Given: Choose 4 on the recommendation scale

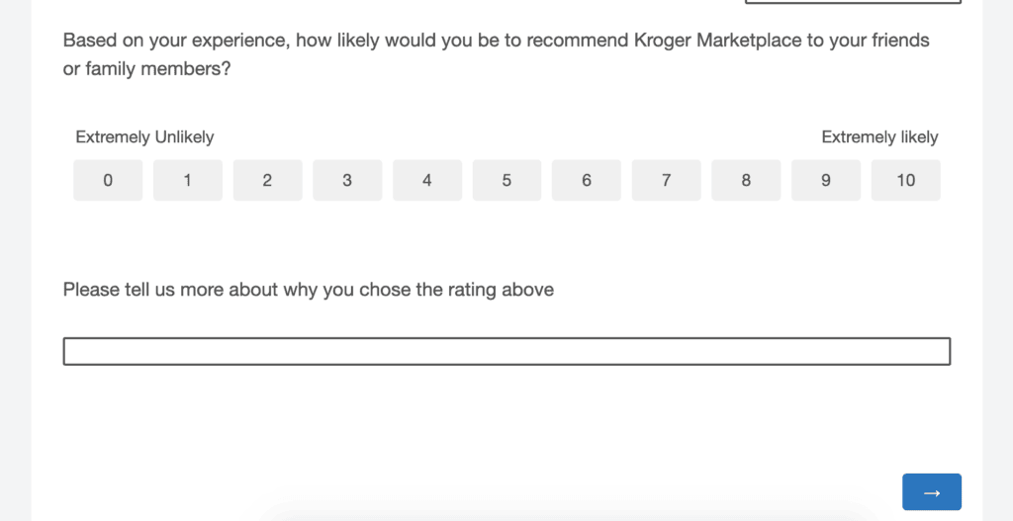Looking at the screenshot, I should tap(427, 180).
